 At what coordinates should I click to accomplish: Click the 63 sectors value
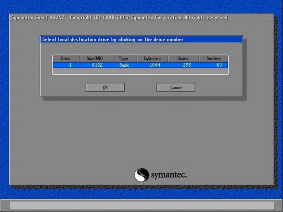click(219, 65)
